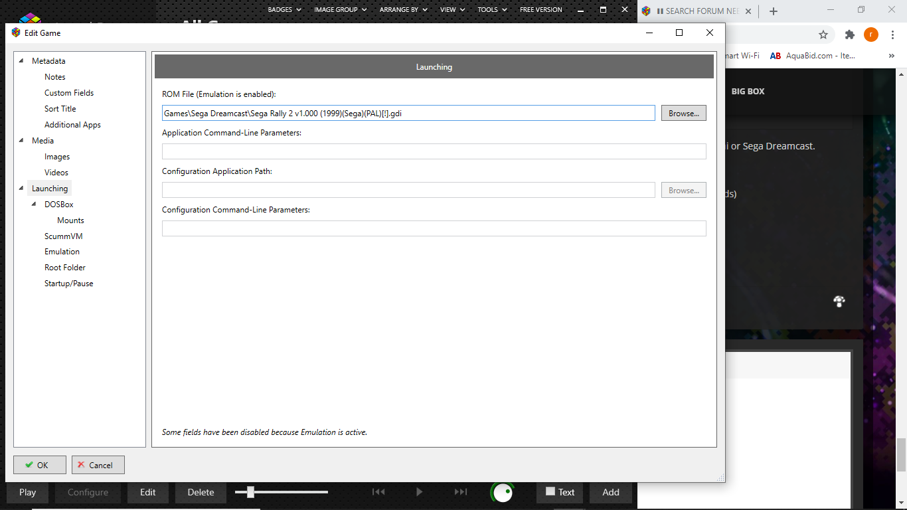907x510 pixels.
Task: Click the white mushroom icon on the forum page
Action: tap(839, 301)
